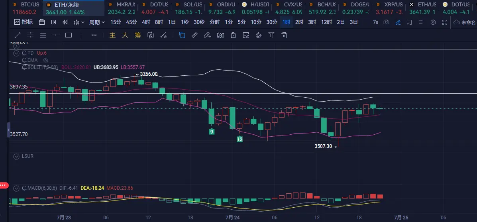Enter fullscreen with the expand icon
Viewport: 477px width, 222px height.
[x=444, y=22]
